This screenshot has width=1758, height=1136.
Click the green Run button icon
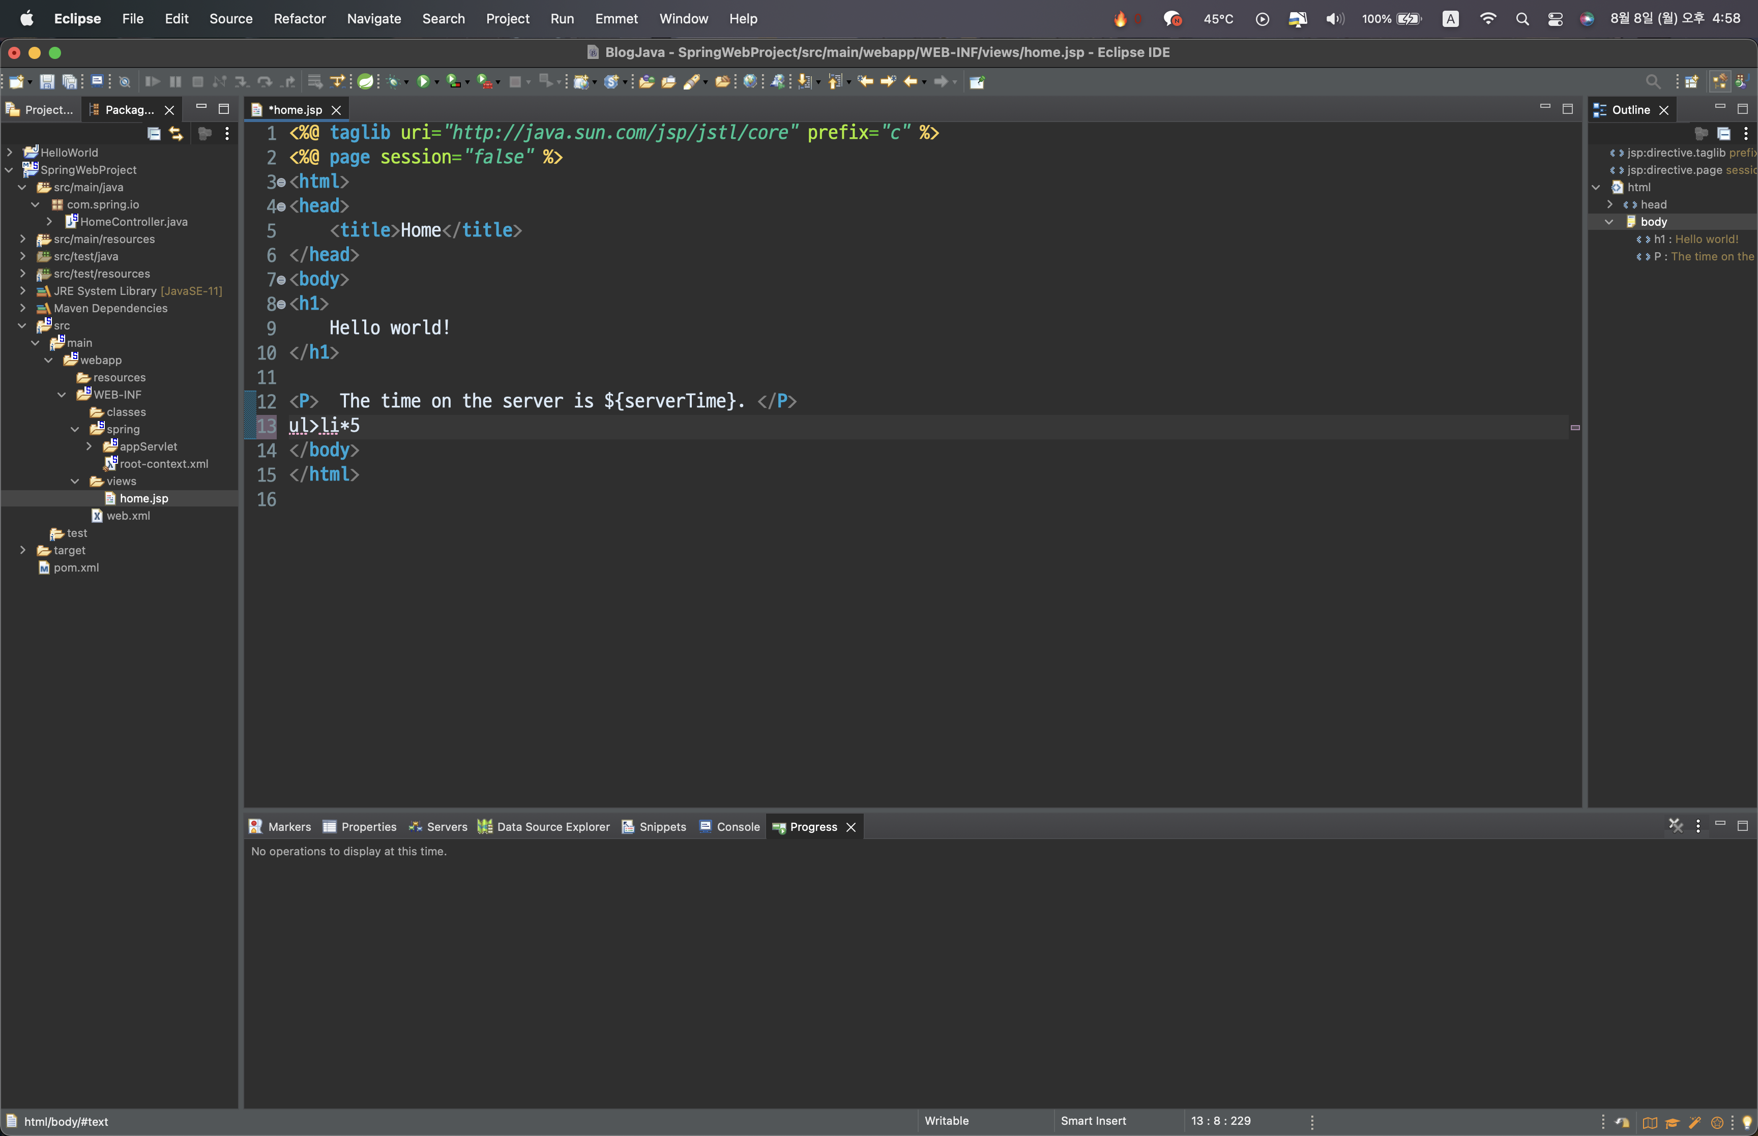point(423,82)
